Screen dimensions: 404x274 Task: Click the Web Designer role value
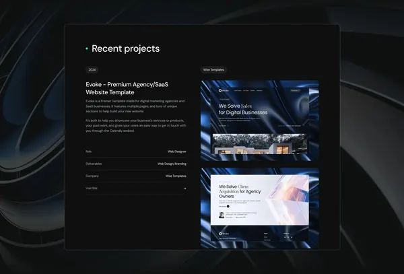(x=177, y=151)
